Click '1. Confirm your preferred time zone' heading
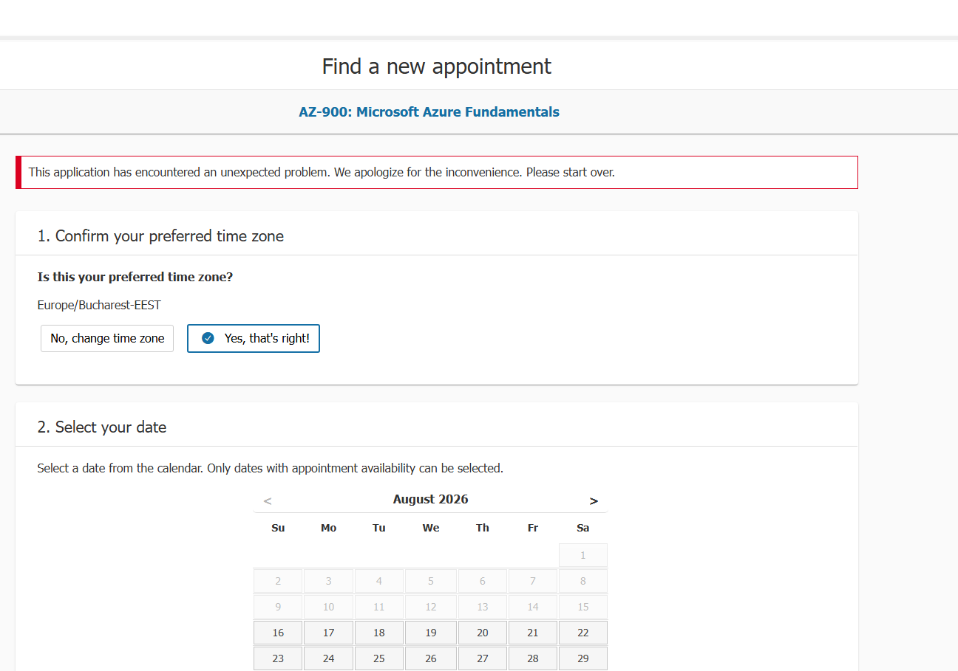The height and width of the screenshot is (671, 958). coord(160,236)
